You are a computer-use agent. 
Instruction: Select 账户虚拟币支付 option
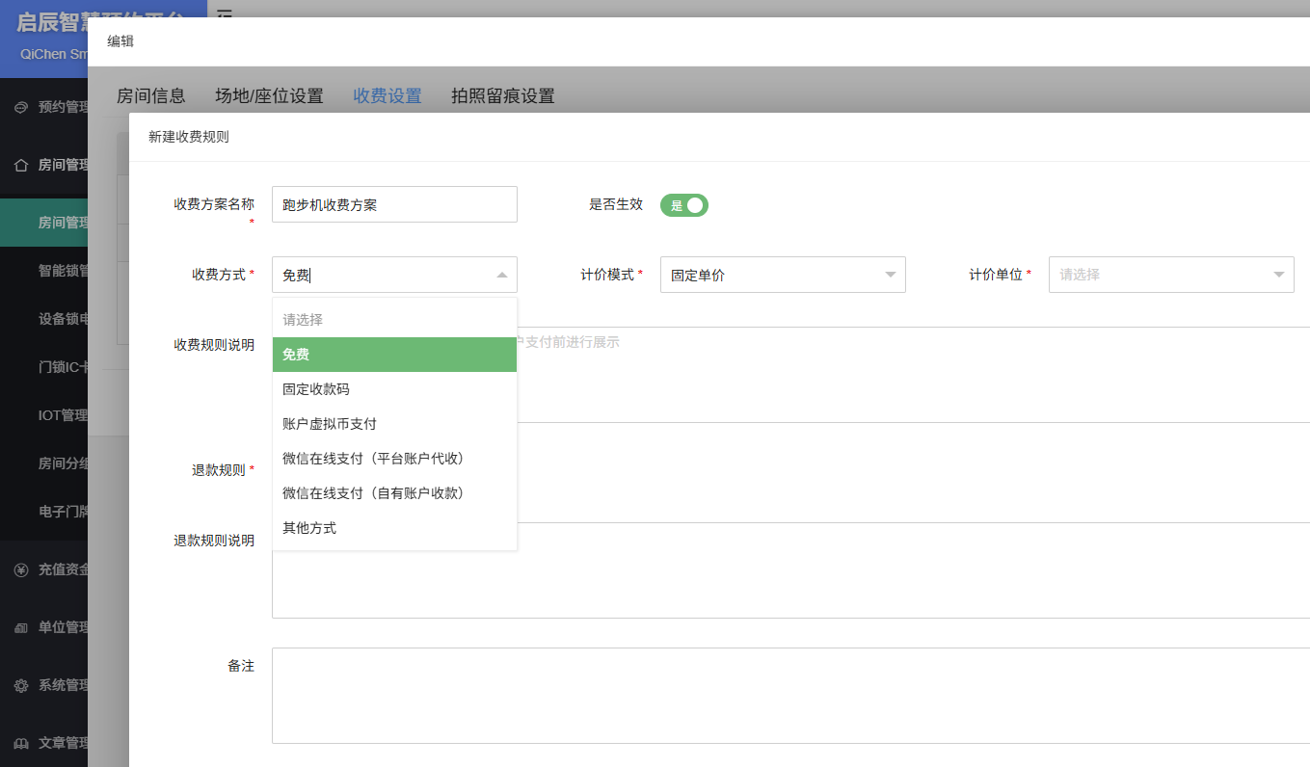[x=330, y=424]
